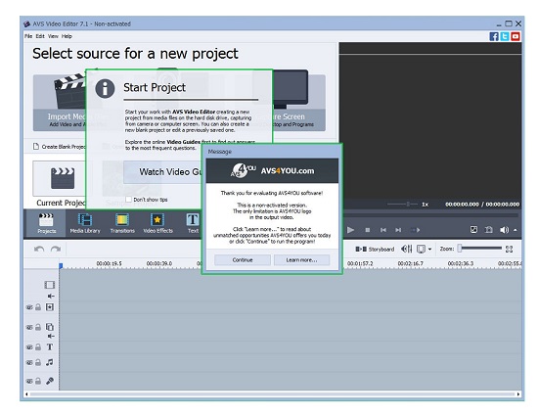Select the microphone voice track icon

pyautogui.click(x=50, y=381)
